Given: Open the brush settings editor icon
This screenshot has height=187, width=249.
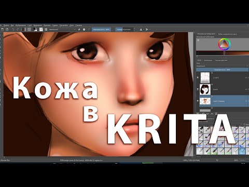Looking at the screenshot, I should [41, 30].
